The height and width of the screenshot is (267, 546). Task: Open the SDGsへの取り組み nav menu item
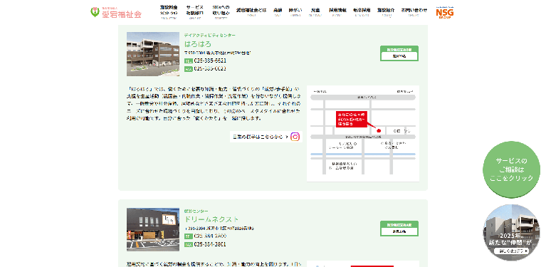point(221,13)
